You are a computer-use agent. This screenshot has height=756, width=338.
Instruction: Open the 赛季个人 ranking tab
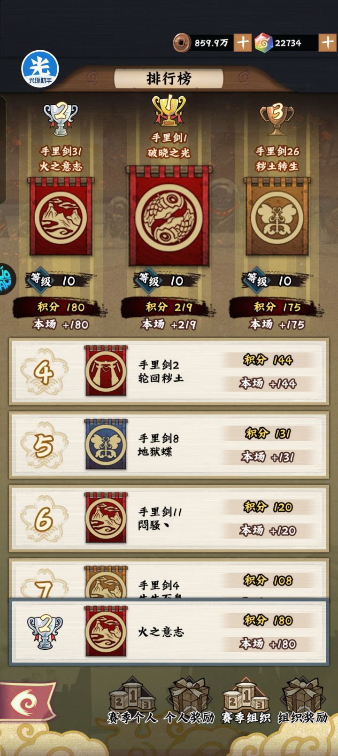pyautogui.click(x=132, y=701)
